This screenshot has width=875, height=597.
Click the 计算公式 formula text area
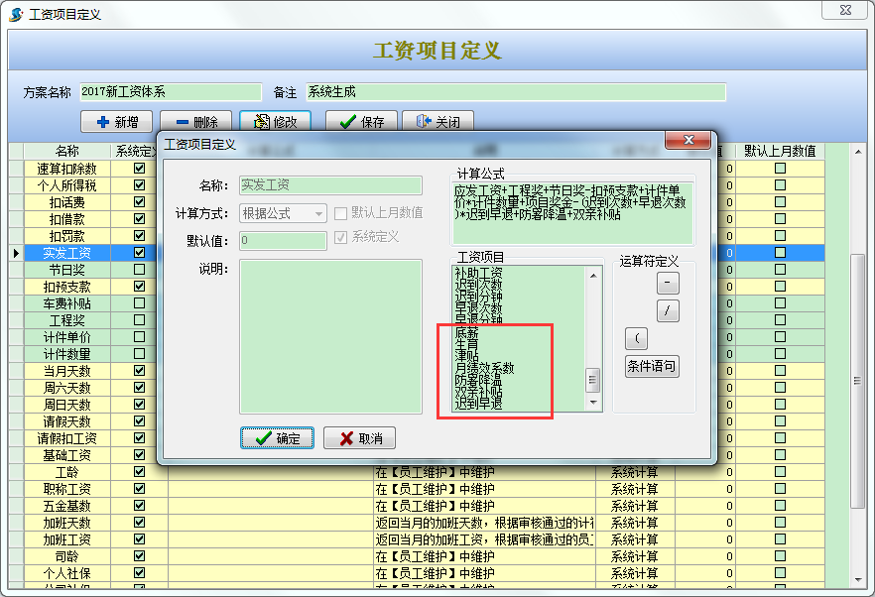click(x=572, y=213)
